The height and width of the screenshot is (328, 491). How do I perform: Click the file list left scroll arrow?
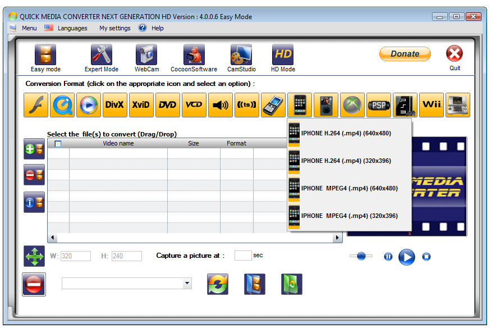click(52, 238)
